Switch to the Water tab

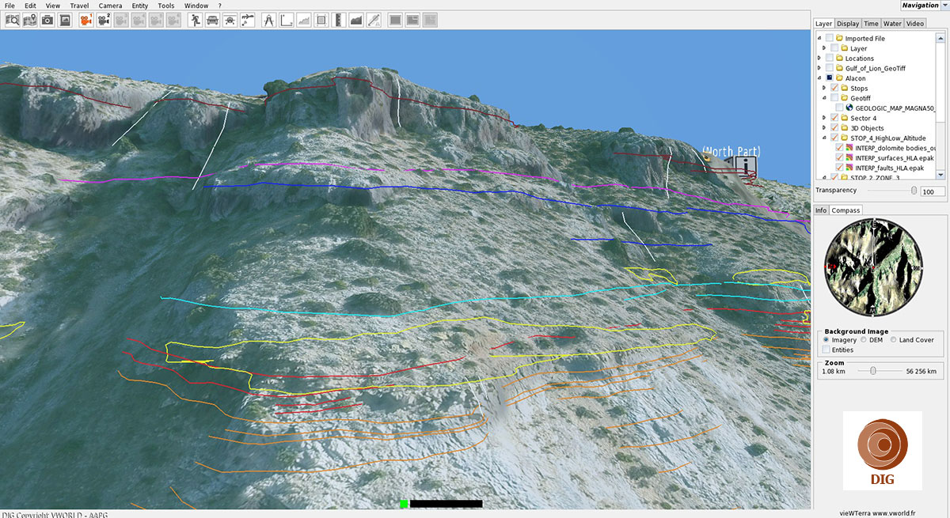point(892,24)
